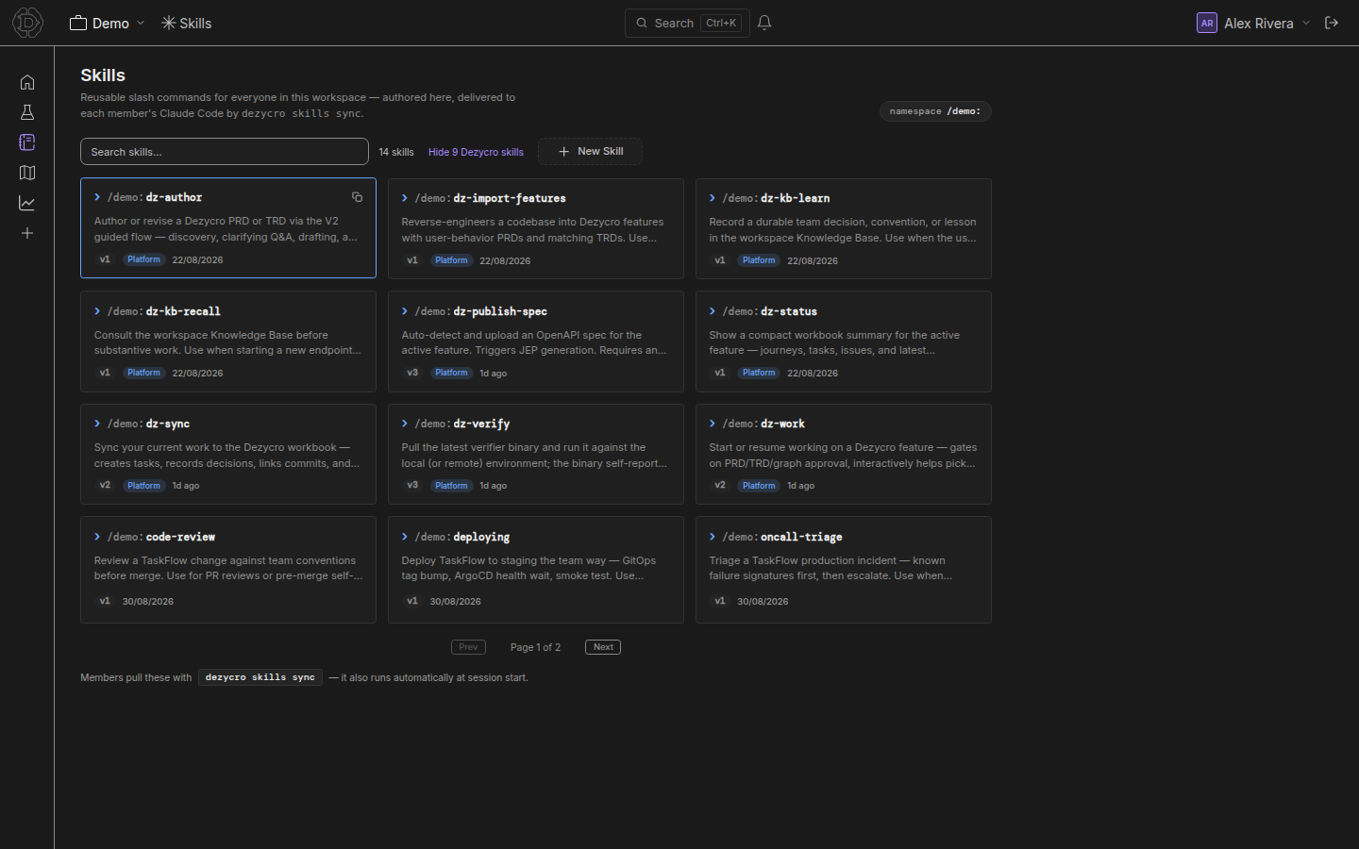This screenshot has height=849, width=1359.
Task: Open the global Search box
Action: pyautogui.click(x=687, y=23)
